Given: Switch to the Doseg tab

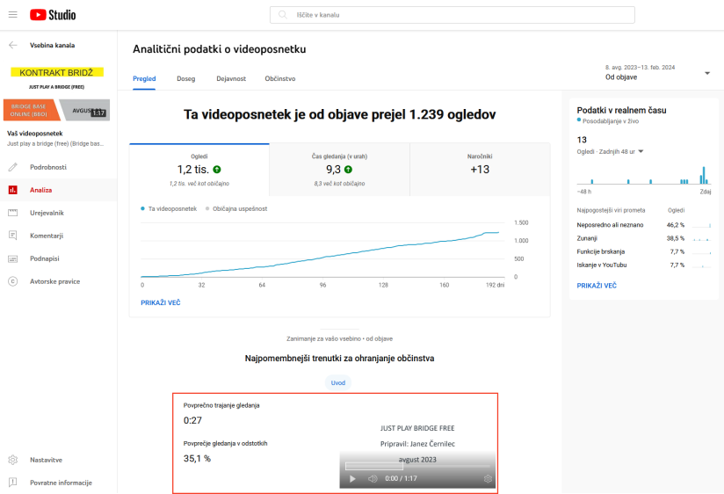Looking at the screenshot, I should (x=185, y=79).
